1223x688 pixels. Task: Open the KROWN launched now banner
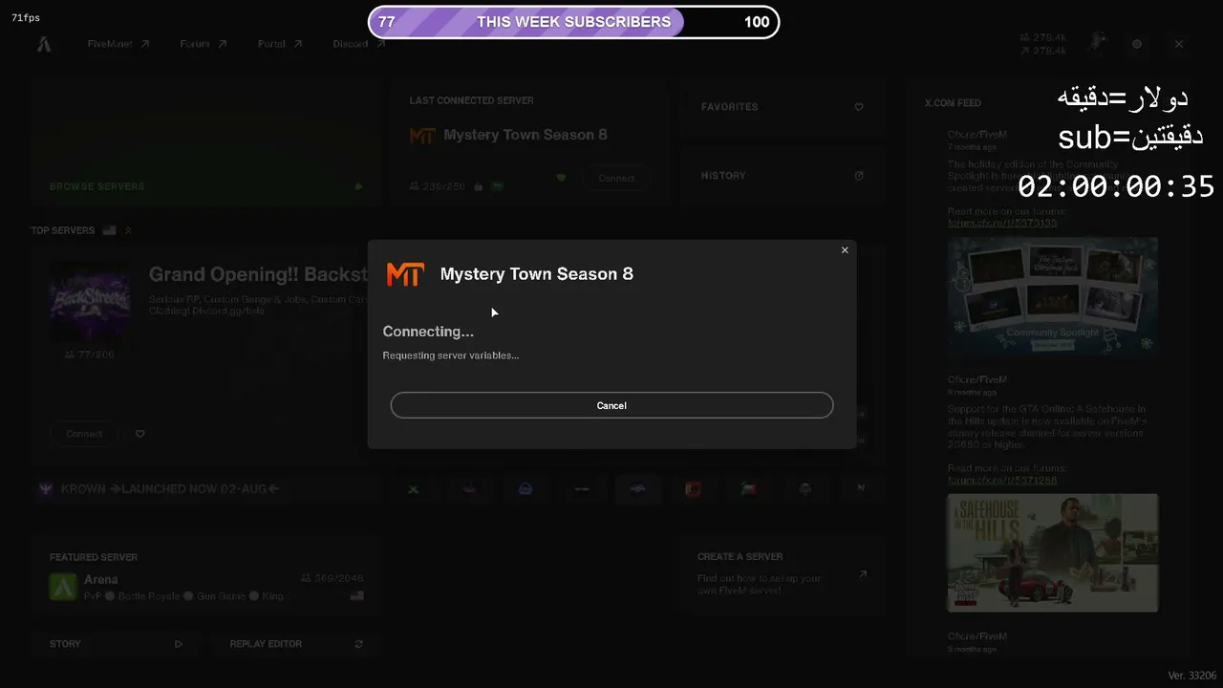pos(206,489)
